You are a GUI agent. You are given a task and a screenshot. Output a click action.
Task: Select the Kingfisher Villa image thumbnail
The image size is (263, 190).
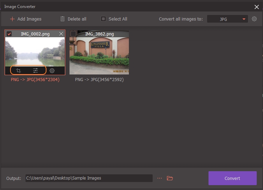click(99, 55)
